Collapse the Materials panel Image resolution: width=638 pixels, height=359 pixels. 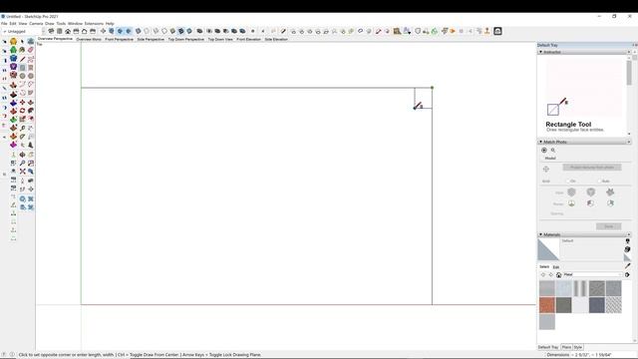tap(540, 235)
